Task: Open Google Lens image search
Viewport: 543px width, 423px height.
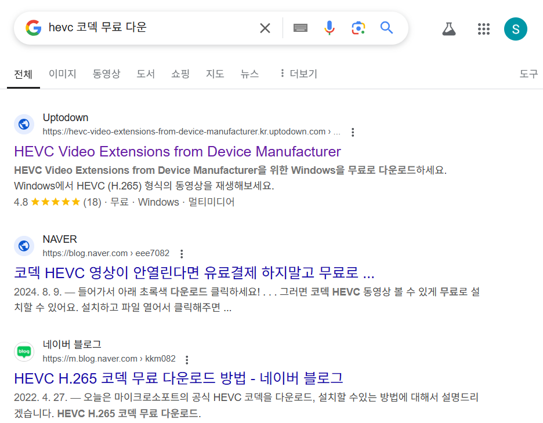Action: pos(359,28)
